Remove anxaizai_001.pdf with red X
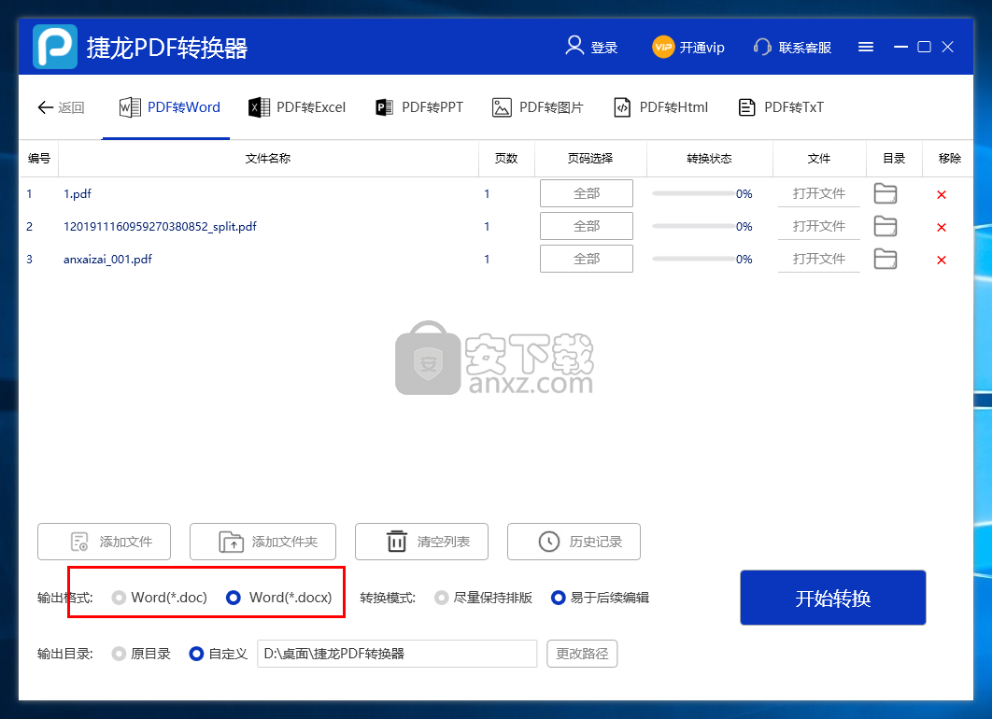This screenshot has width=992, height=719. (x=942, y=260)
